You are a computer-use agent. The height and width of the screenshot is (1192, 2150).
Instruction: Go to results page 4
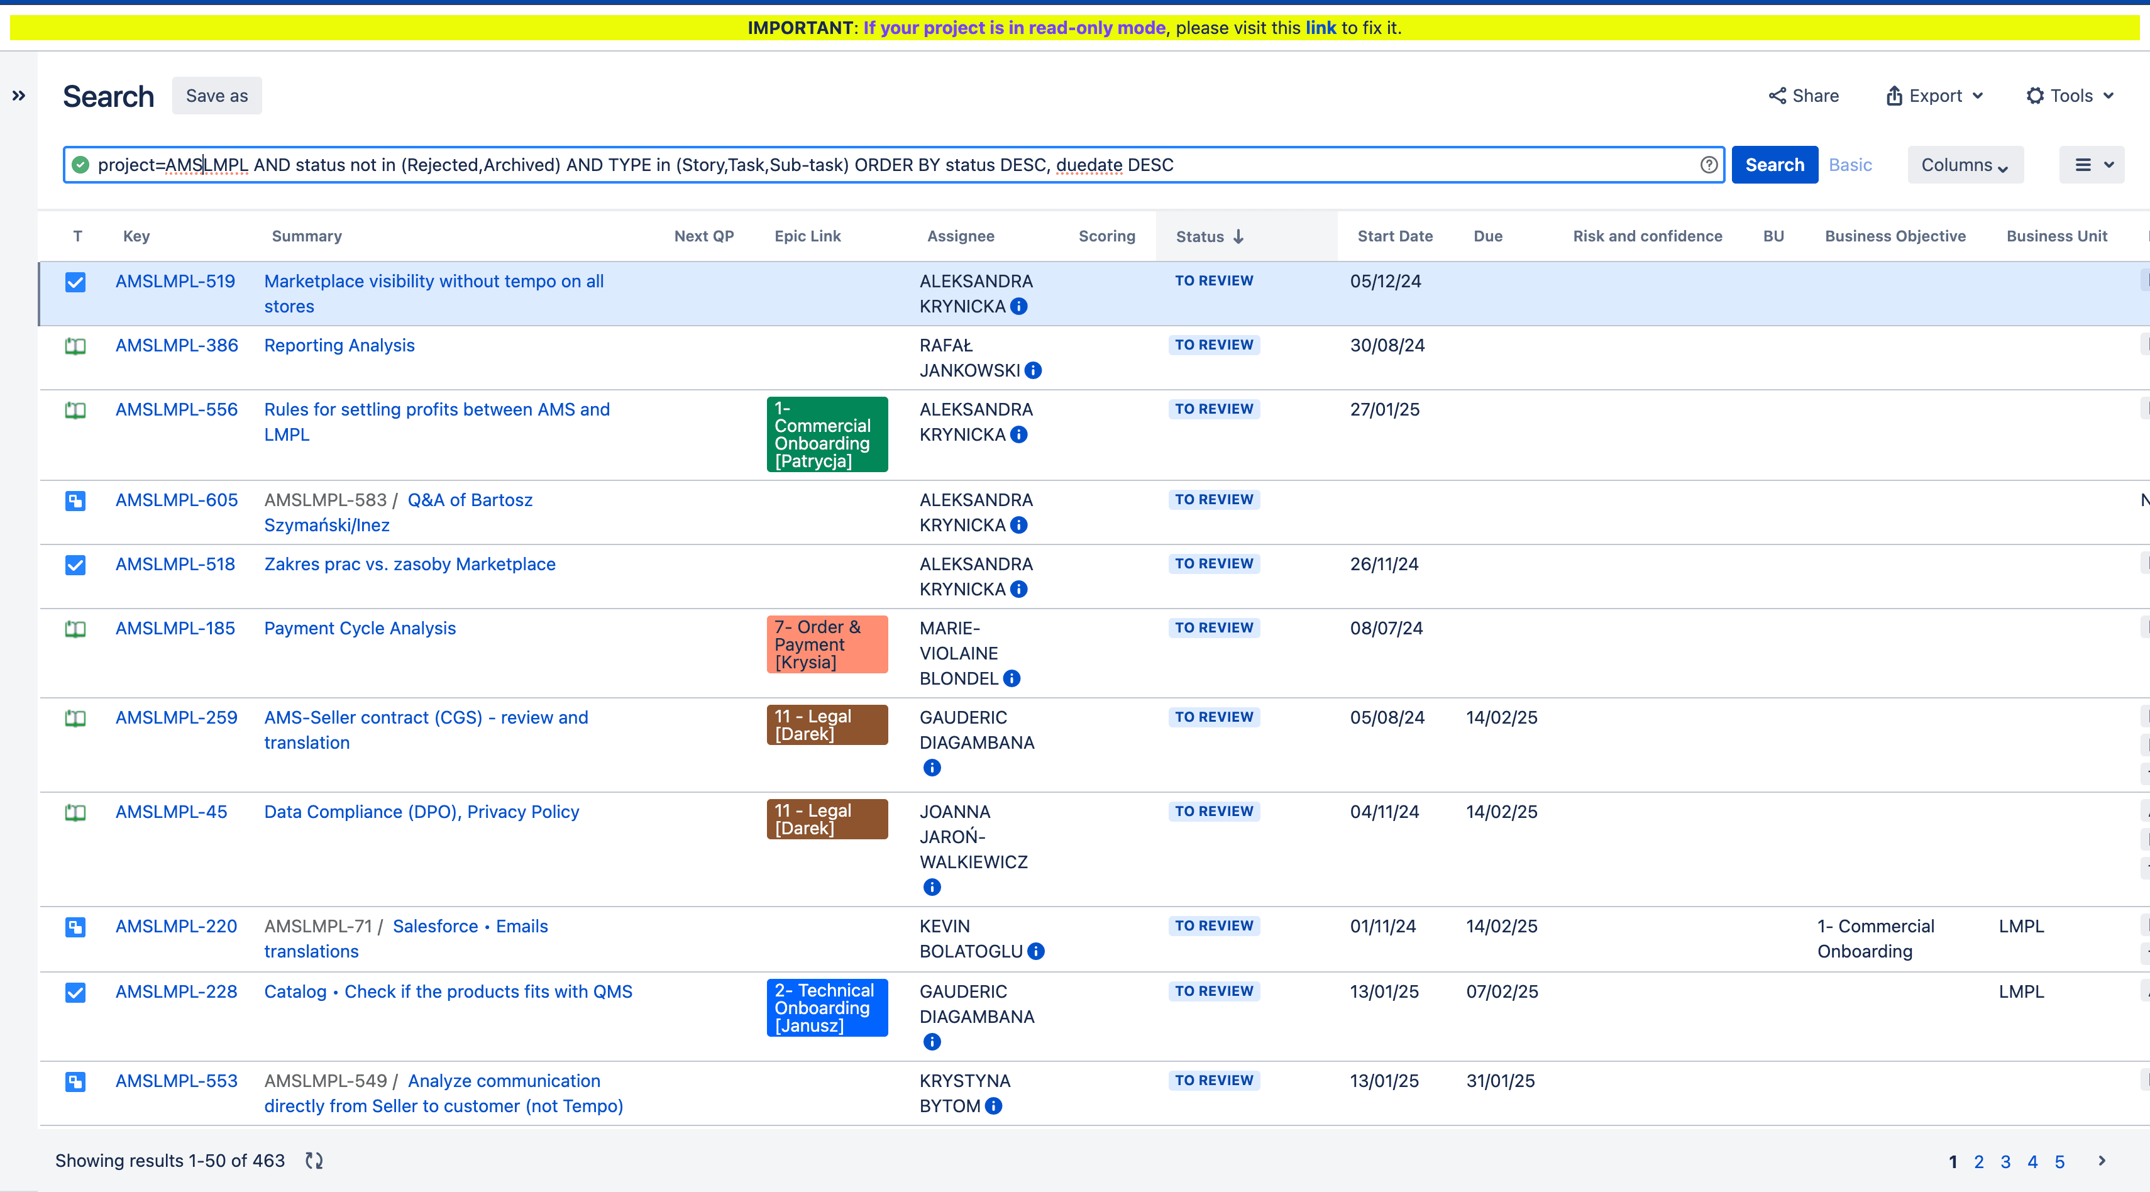[x=2032, y=1162]
